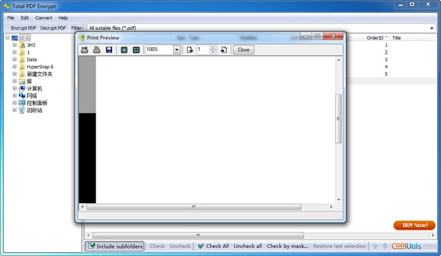The height and width of the screenshot is (256, 441).
Task: Open the Convert menu
Action: (43, 18)
